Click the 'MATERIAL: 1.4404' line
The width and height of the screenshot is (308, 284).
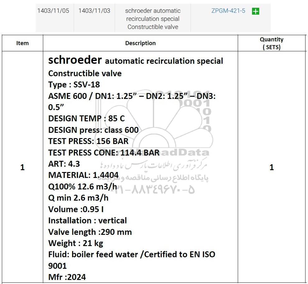84,175
